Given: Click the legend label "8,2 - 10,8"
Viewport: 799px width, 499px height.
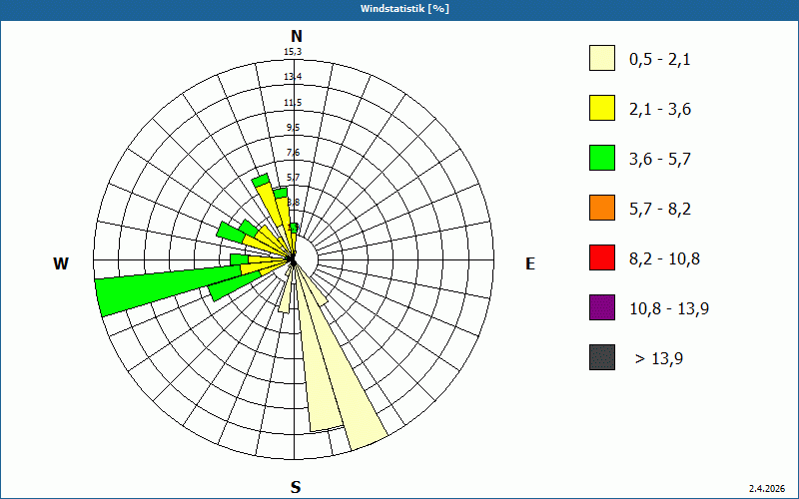Looking at the screenshot, I should (664, 259).
